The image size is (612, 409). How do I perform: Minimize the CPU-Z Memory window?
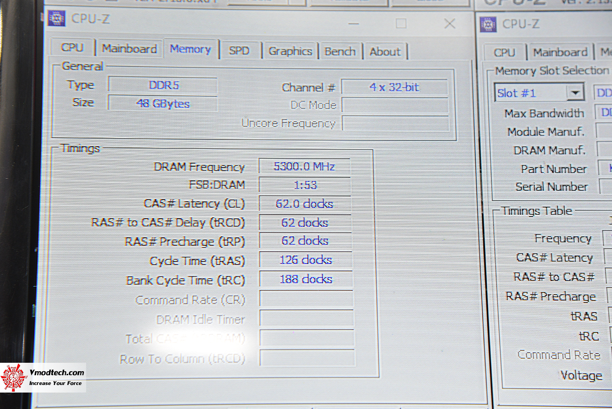click(x=354, y=24)
